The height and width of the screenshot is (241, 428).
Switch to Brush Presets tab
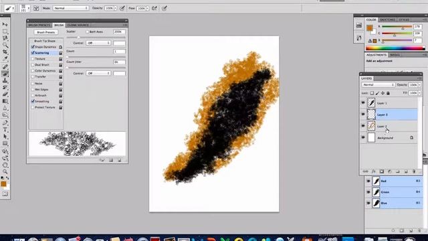pos(39,25)
